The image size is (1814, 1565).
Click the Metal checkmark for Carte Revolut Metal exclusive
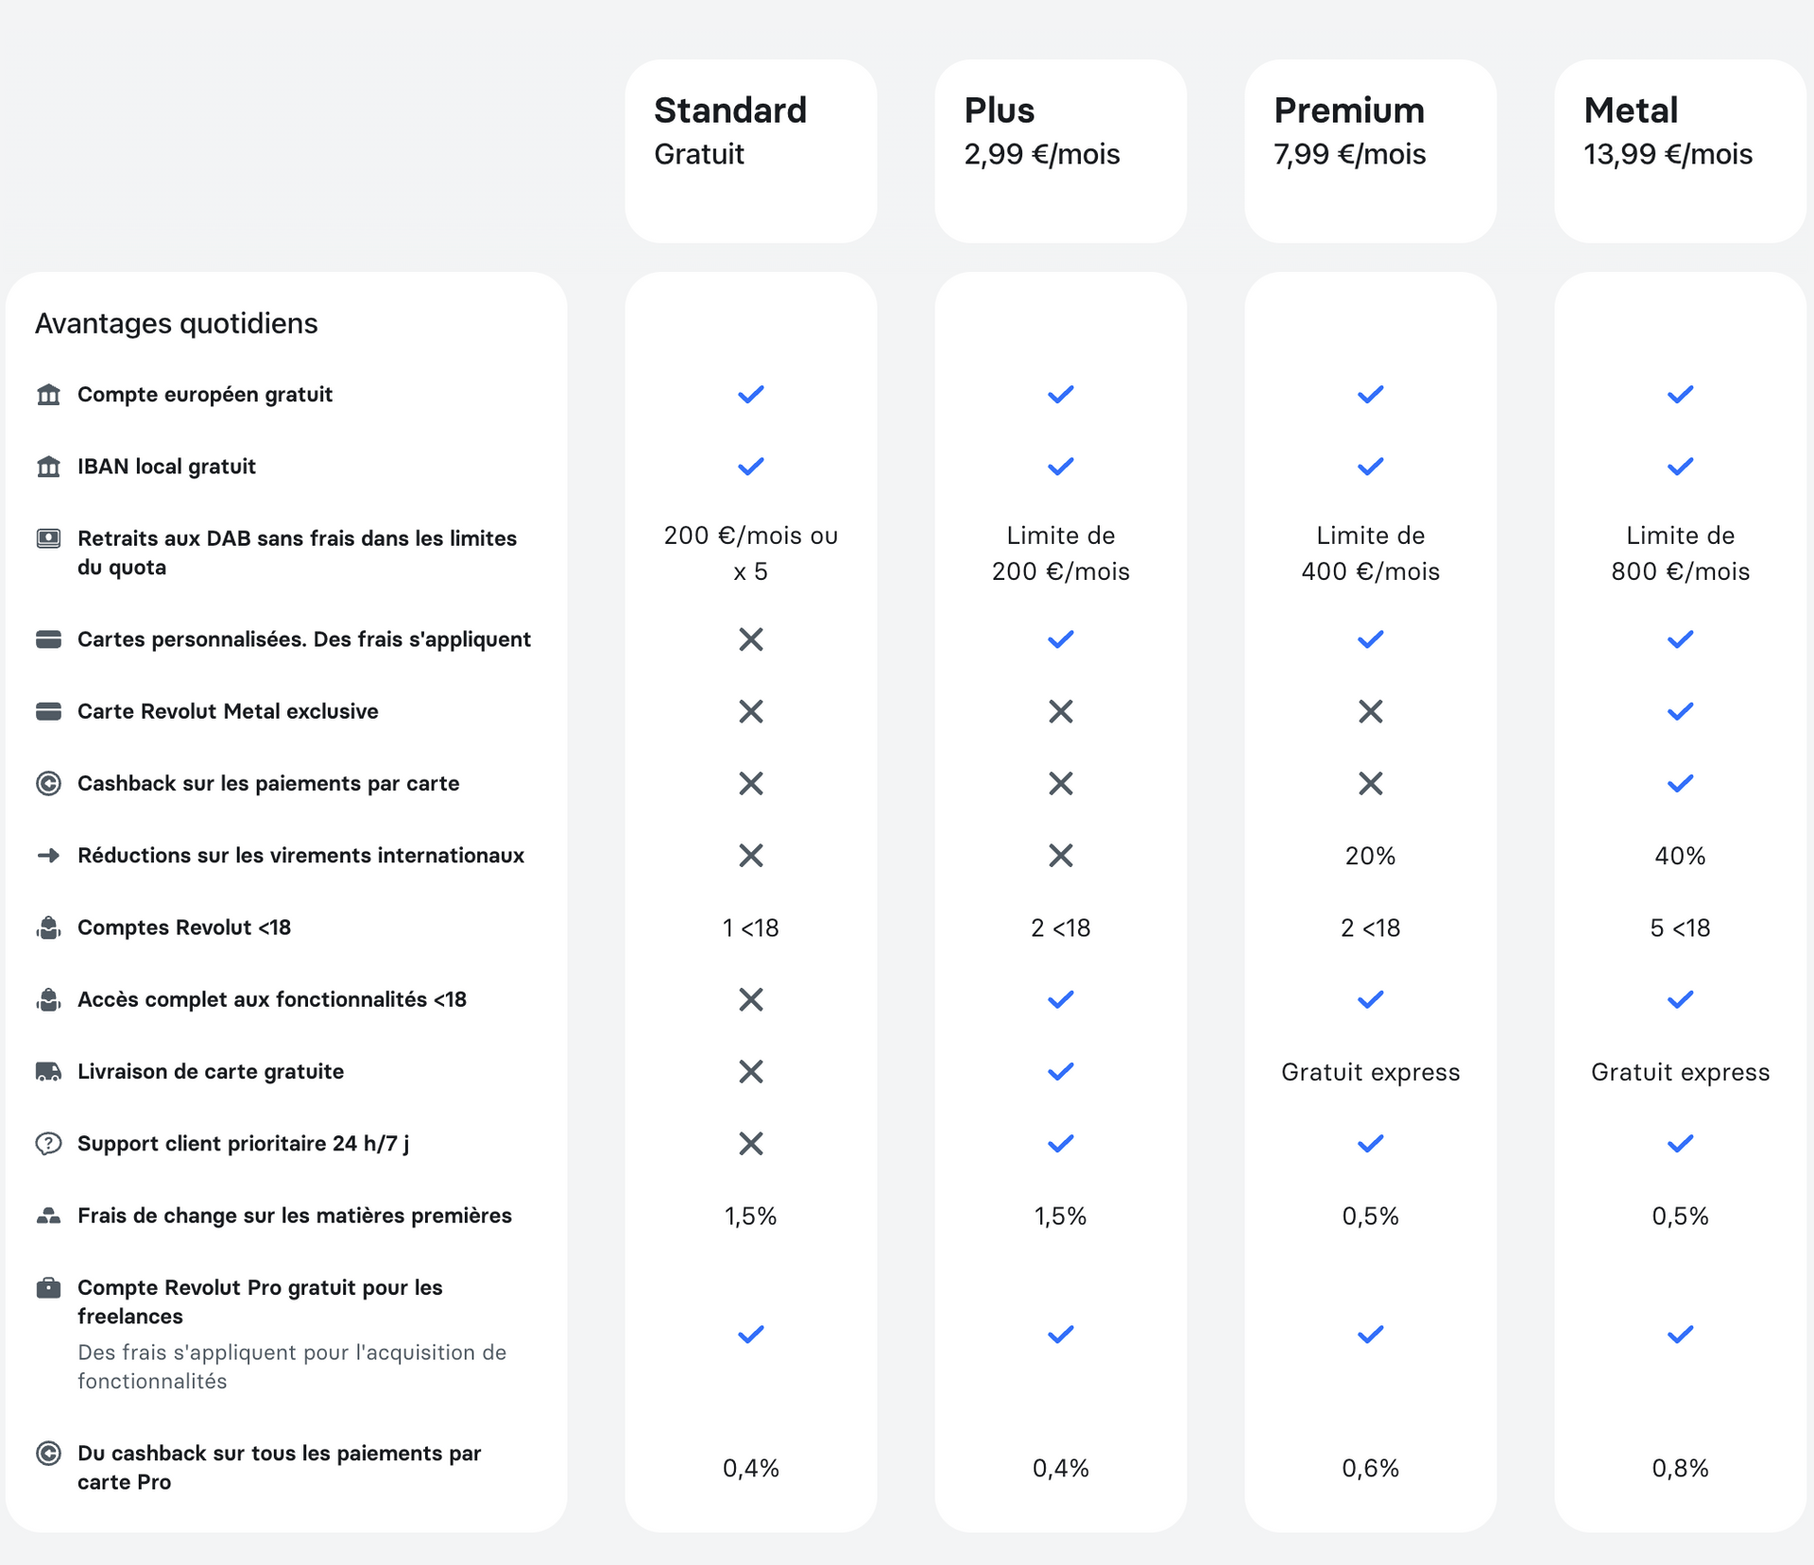click(x=1680, y=711)
